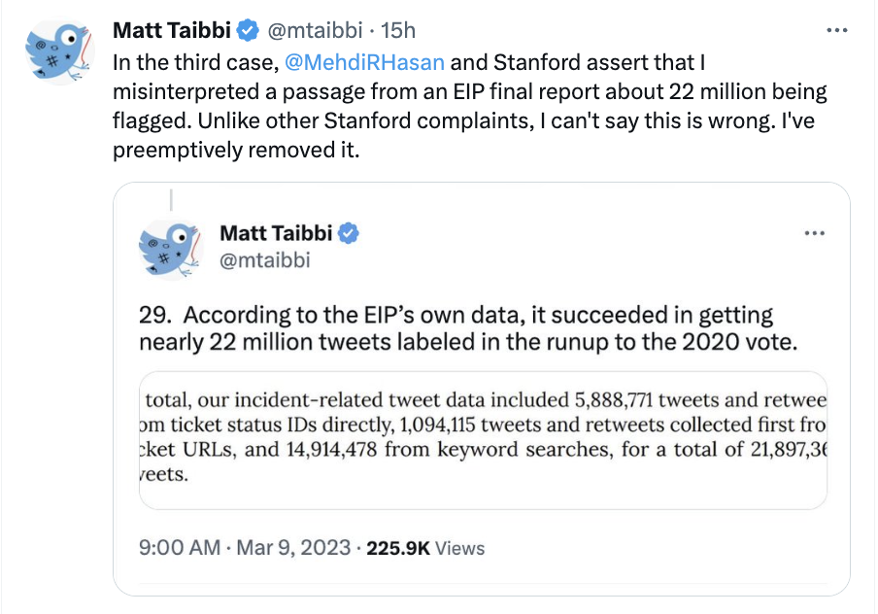Click the thread connector line above quoted avatar
The image size is (878, 614).
point(171,200)
